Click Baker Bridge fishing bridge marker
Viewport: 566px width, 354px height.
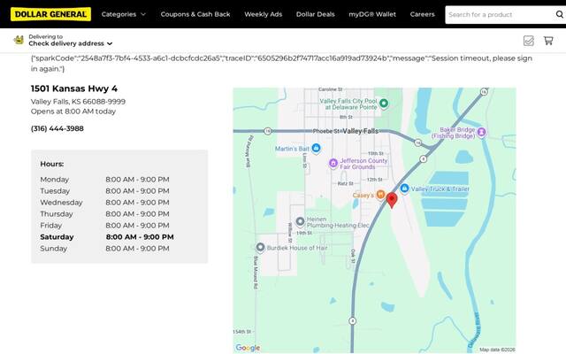481,133
